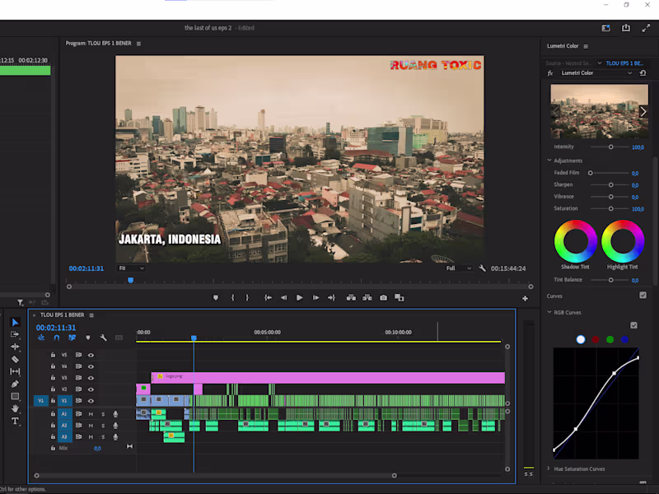The width and height of the screenshot is (659, 494).
Task: Collapse the Adjustments section
Action: pos(549,161)
